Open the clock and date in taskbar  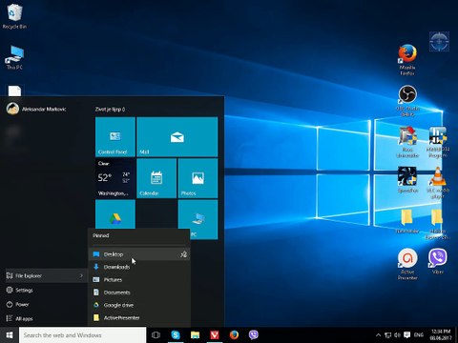[x=441, y=335]
